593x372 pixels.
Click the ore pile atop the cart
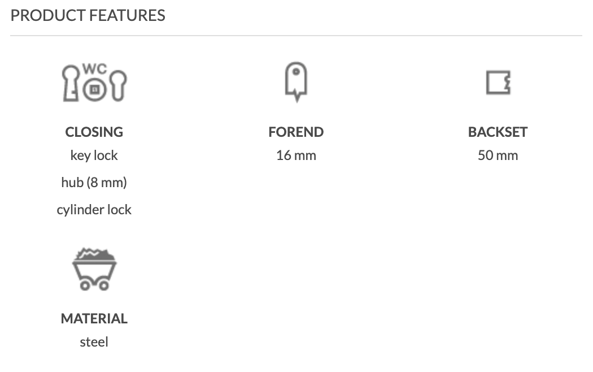94,254
